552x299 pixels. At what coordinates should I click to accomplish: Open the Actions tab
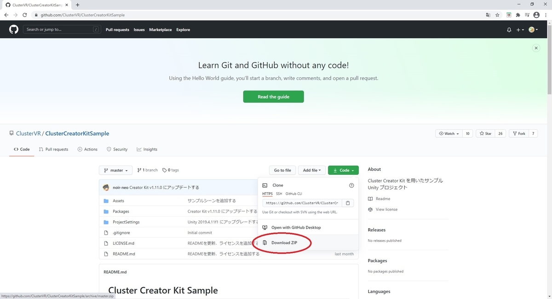(87, 149)
